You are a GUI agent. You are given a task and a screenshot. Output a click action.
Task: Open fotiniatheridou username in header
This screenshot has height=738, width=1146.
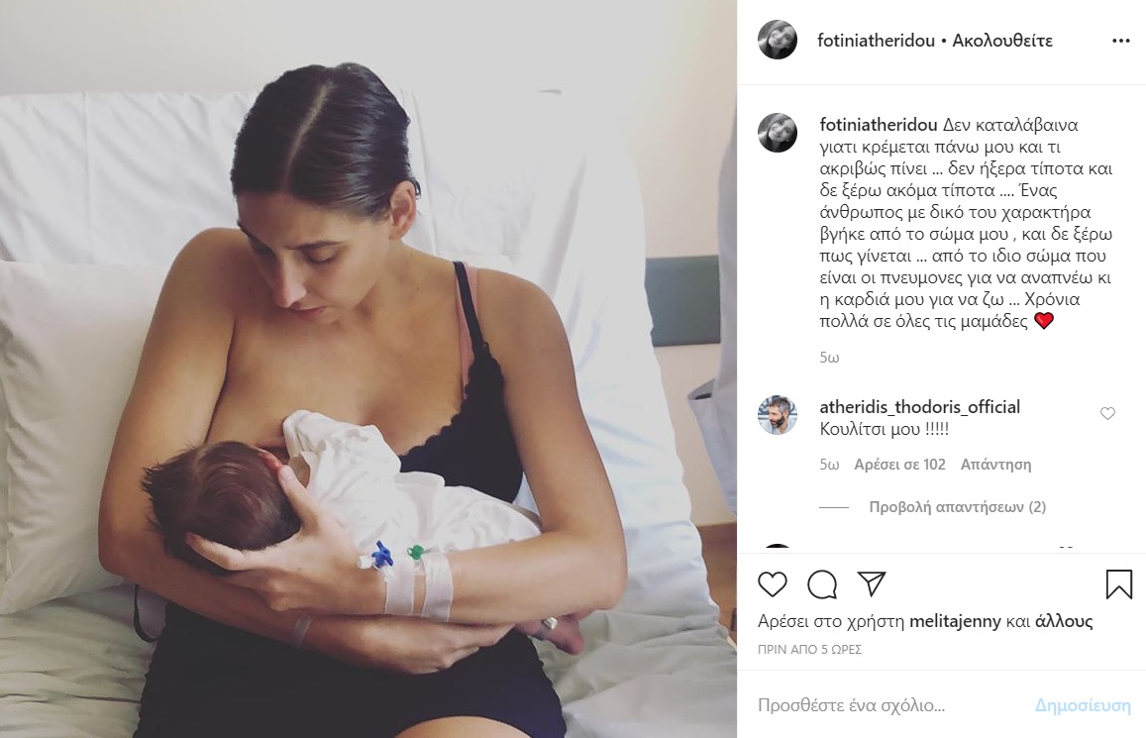tap(876, 41)
